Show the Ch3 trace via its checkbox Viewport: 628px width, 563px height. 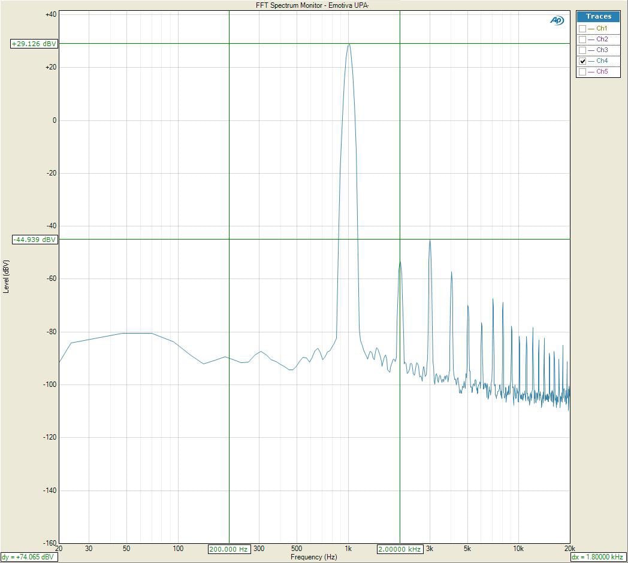(582, 50)
